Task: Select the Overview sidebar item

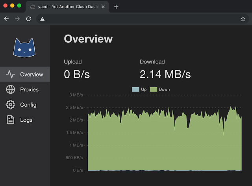Action: point(25,74)
